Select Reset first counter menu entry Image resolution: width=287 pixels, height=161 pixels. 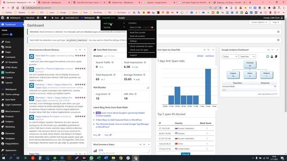point(138,33)
